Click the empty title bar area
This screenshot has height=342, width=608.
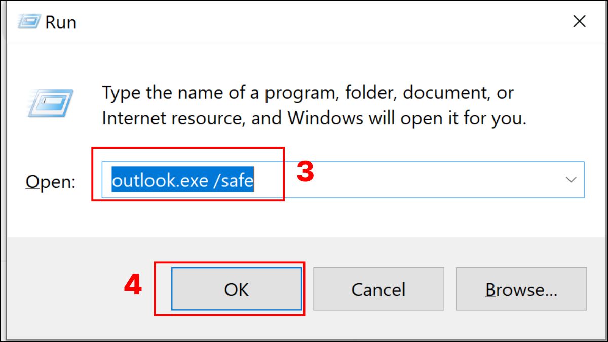[x=304, y=22]
